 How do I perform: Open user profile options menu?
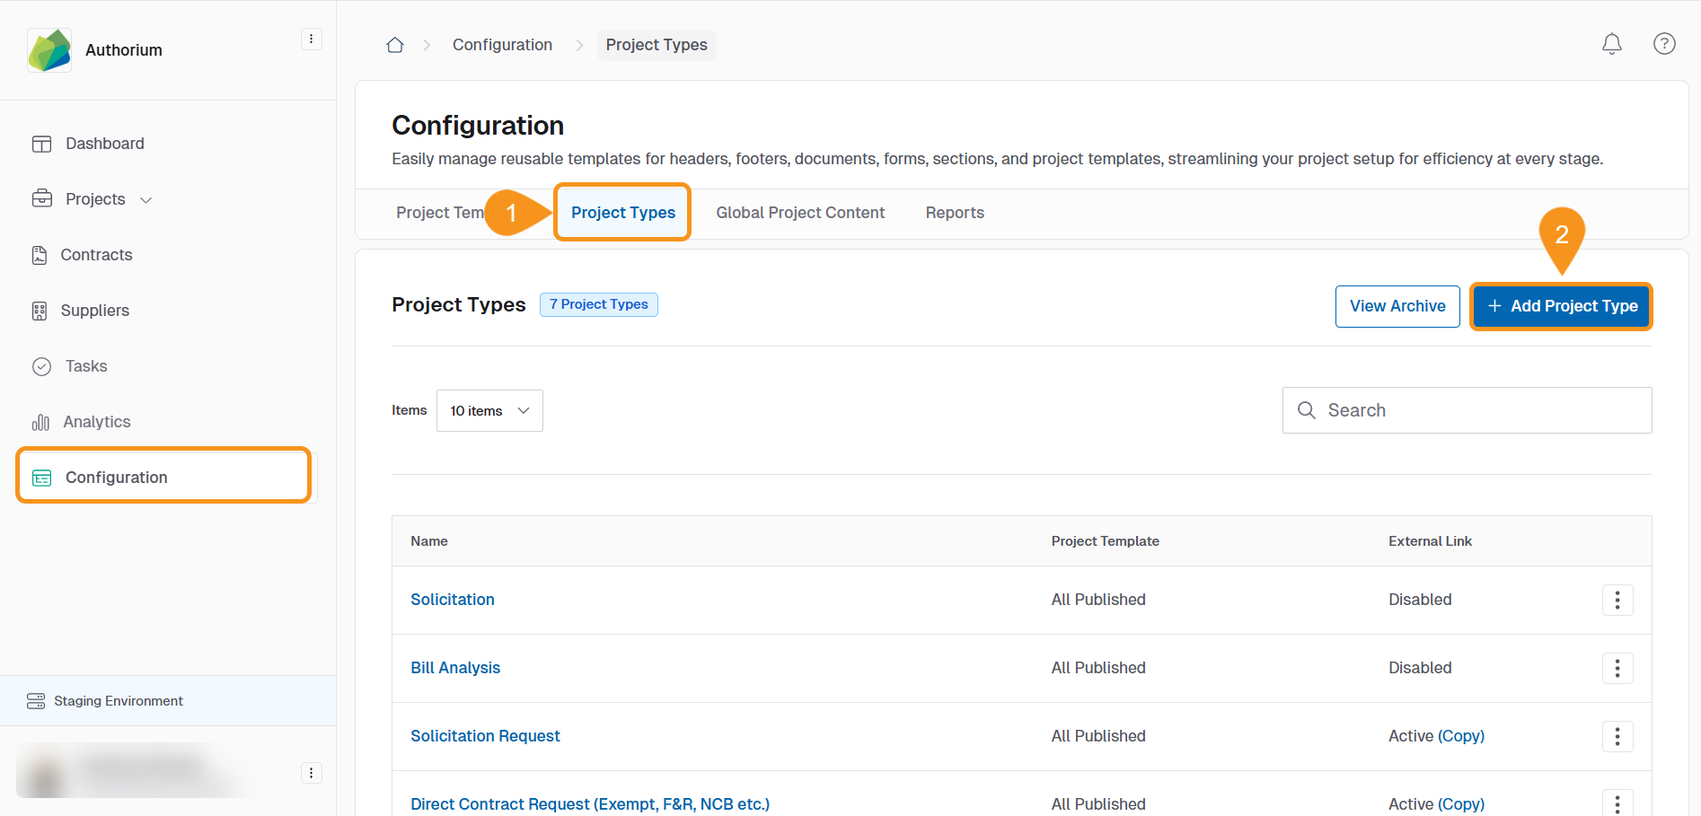(311, 773)
